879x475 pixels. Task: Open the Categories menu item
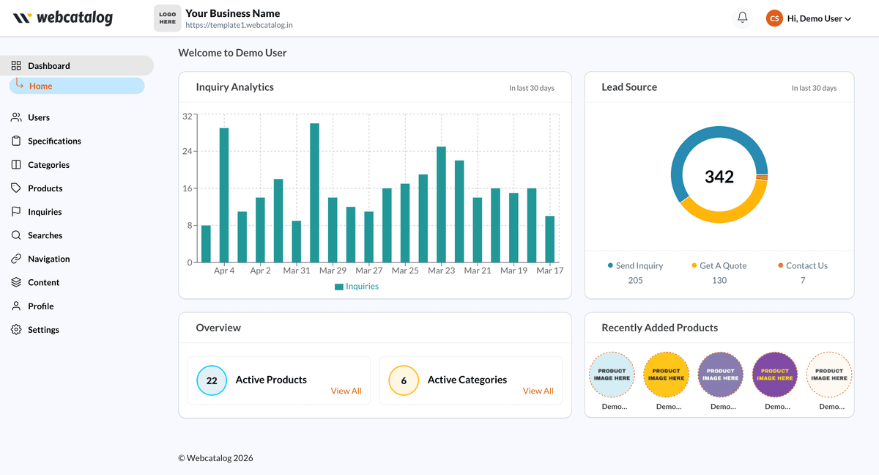(x=48, y=165)
